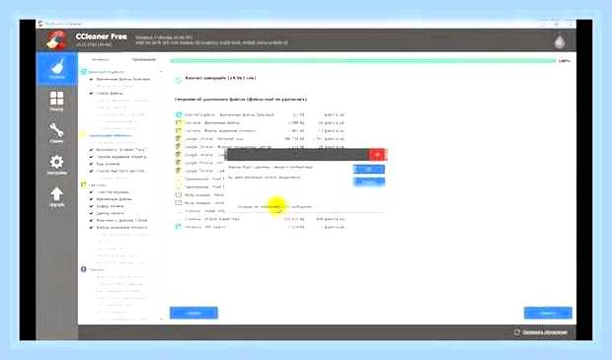Viewport: 612px width, 360px height.
Task: Uncheck Run (in Start Menu) checkbox
Action: pyautogui.click(x=92, y=150)
